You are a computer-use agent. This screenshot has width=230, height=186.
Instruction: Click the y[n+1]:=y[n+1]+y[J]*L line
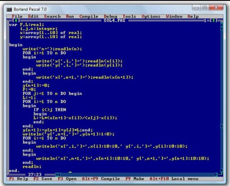[58, 130]
